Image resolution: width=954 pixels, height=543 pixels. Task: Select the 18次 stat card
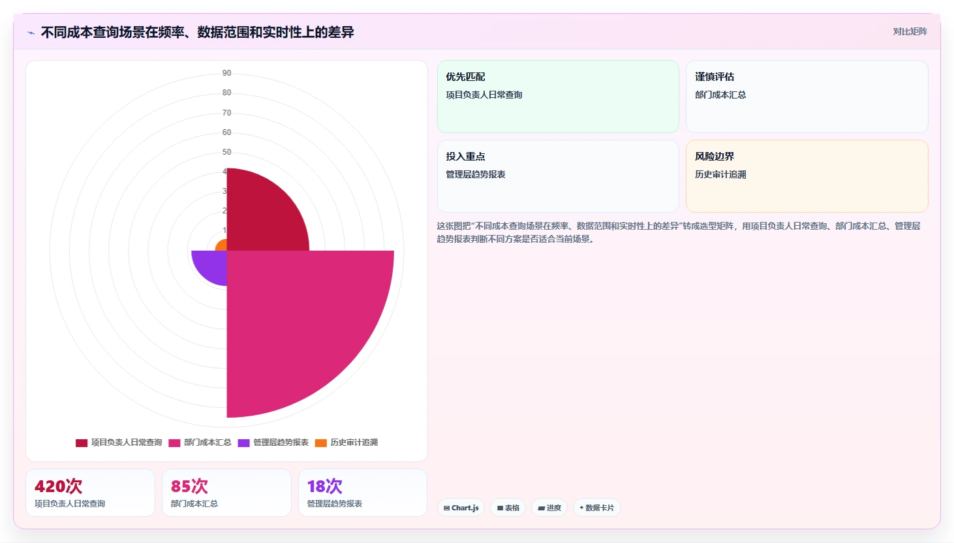363,493
